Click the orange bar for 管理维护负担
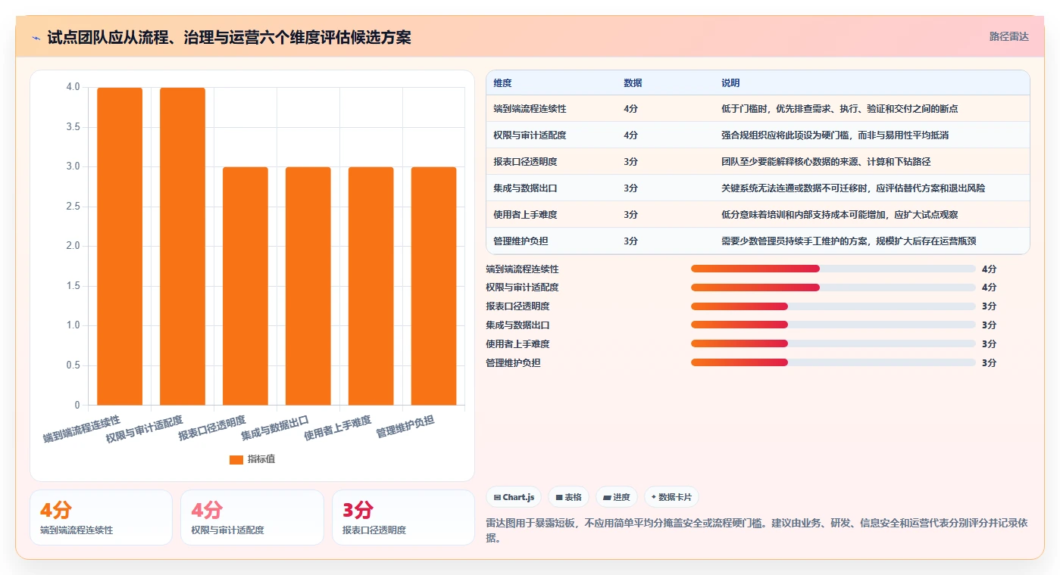The image size is (1060, 575). tap(434, 286)
